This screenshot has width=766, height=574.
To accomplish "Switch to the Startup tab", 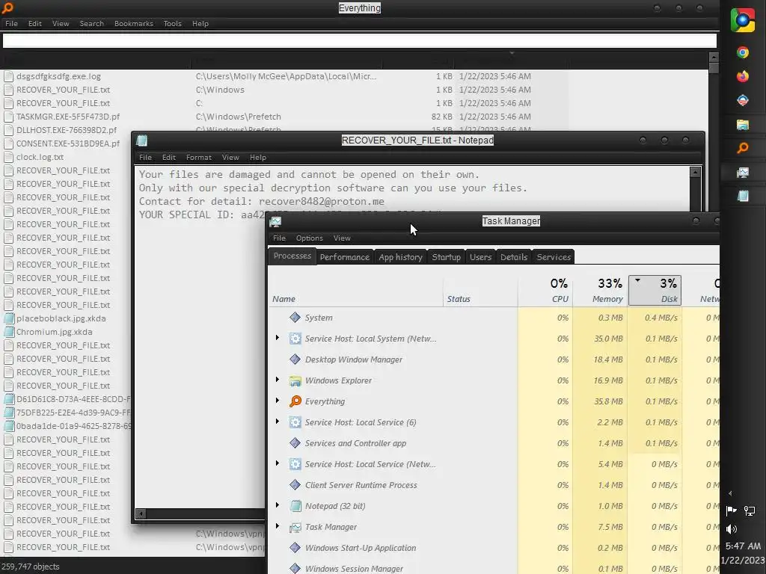I will 446,257.
